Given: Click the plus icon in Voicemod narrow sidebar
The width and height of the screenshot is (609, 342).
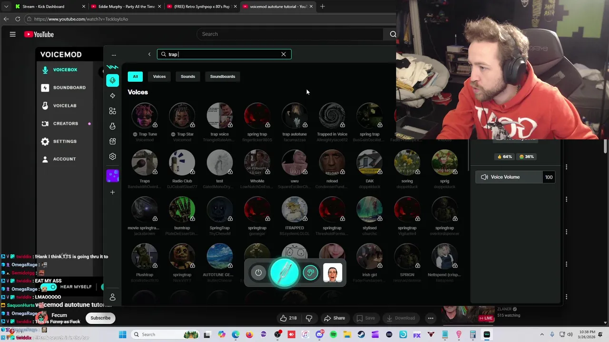Looking at the screenshot, I should 112,192.
